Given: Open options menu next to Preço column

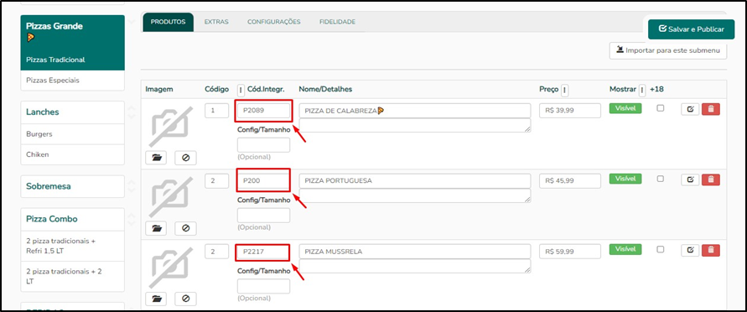Looking at the screenshot, I should [564, 90].
